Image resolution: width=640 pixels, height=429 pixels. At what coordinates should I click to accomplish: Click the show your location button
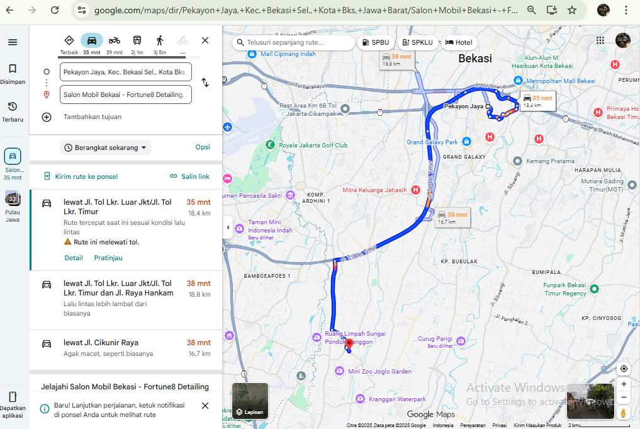624,369
